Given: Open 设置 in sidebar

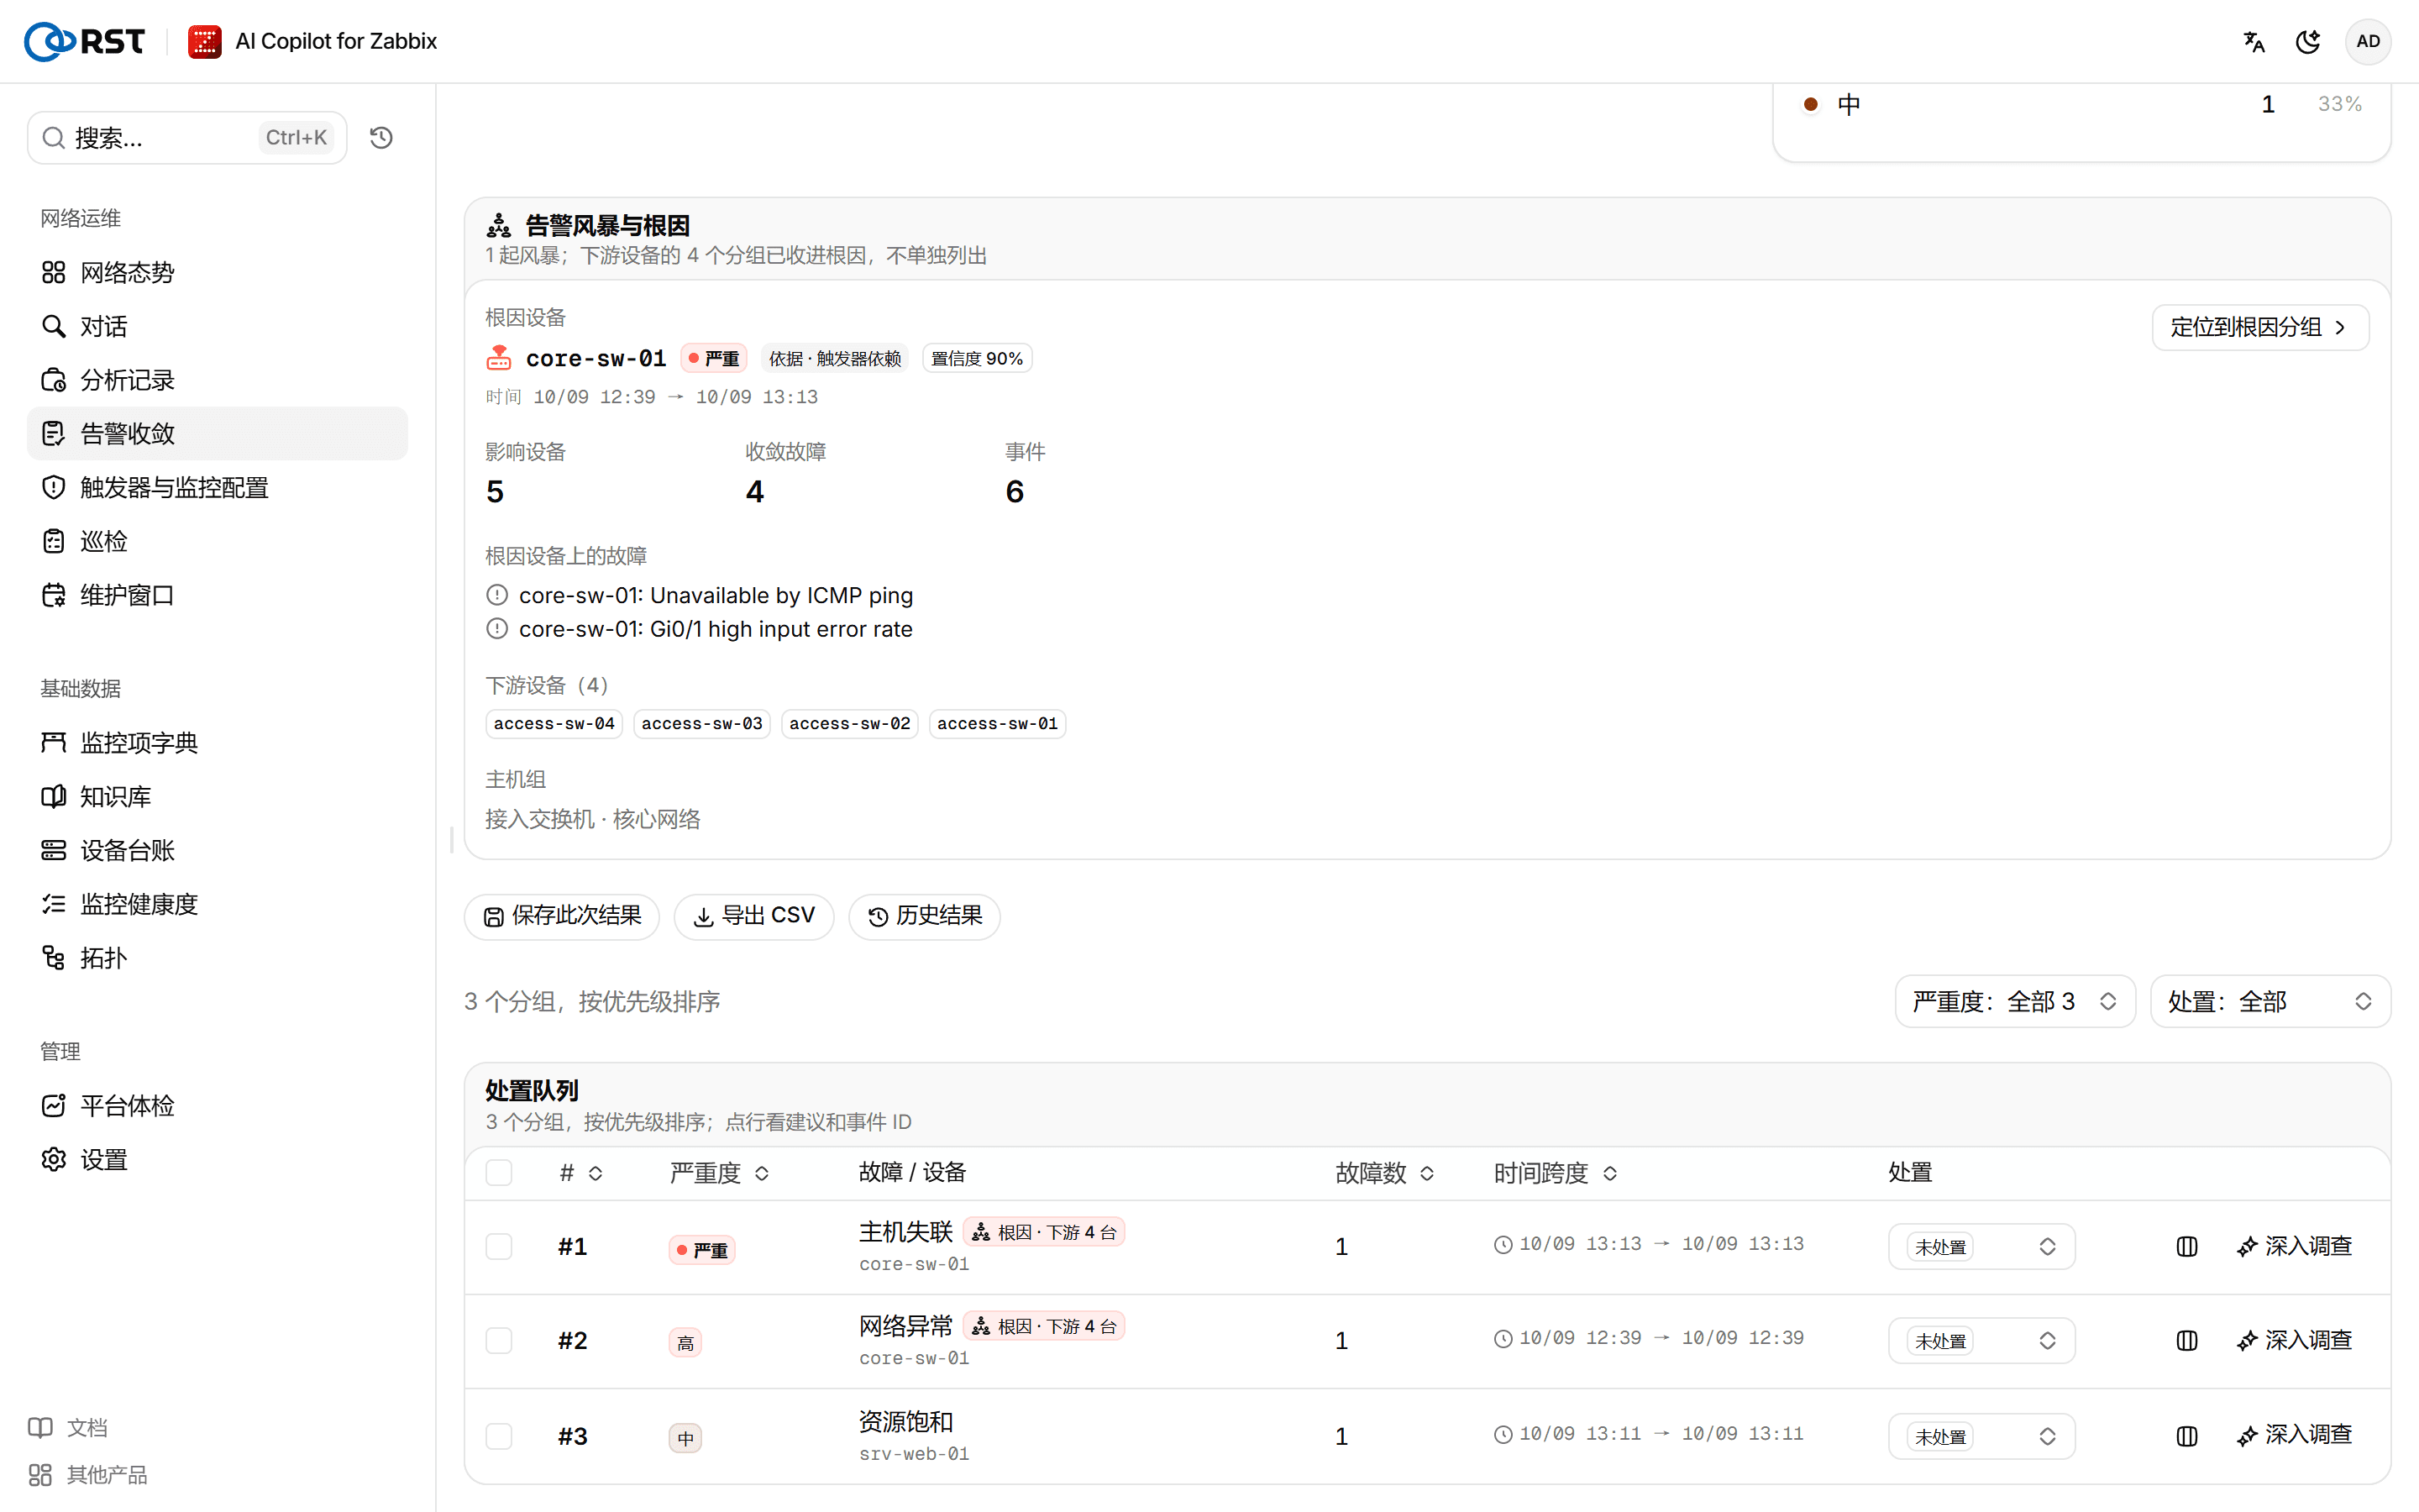Looking at the screenshot, I should 217,1159.
